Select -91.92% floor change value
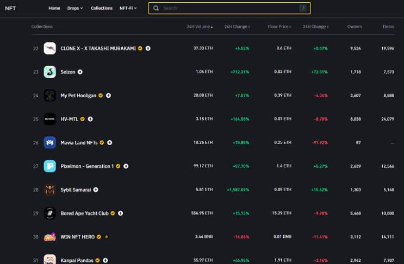 click(x=320, y=142)
